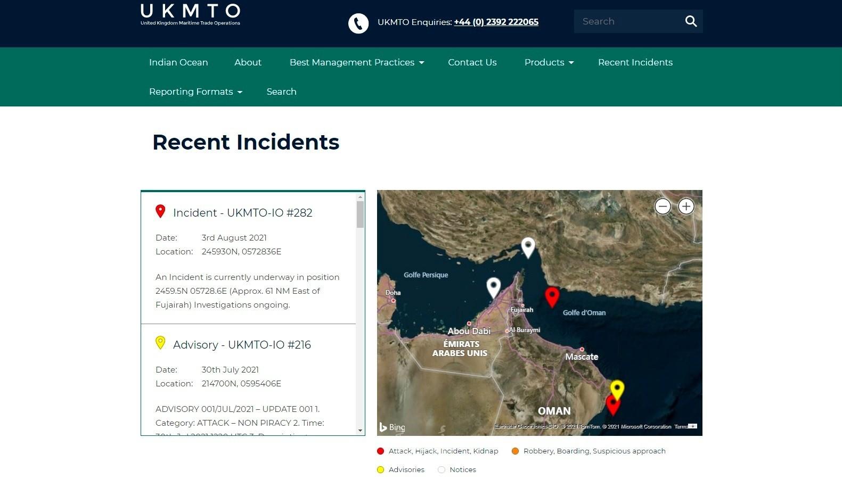This screenshot has height=479, width=842.
Task: Open the Indian Ocean menu item
Action: click(178, 62)
